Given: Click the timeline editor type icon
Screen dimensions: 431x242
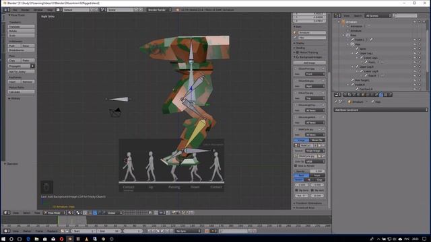Looking at the screenshot, I should click(x=7, y=231).
